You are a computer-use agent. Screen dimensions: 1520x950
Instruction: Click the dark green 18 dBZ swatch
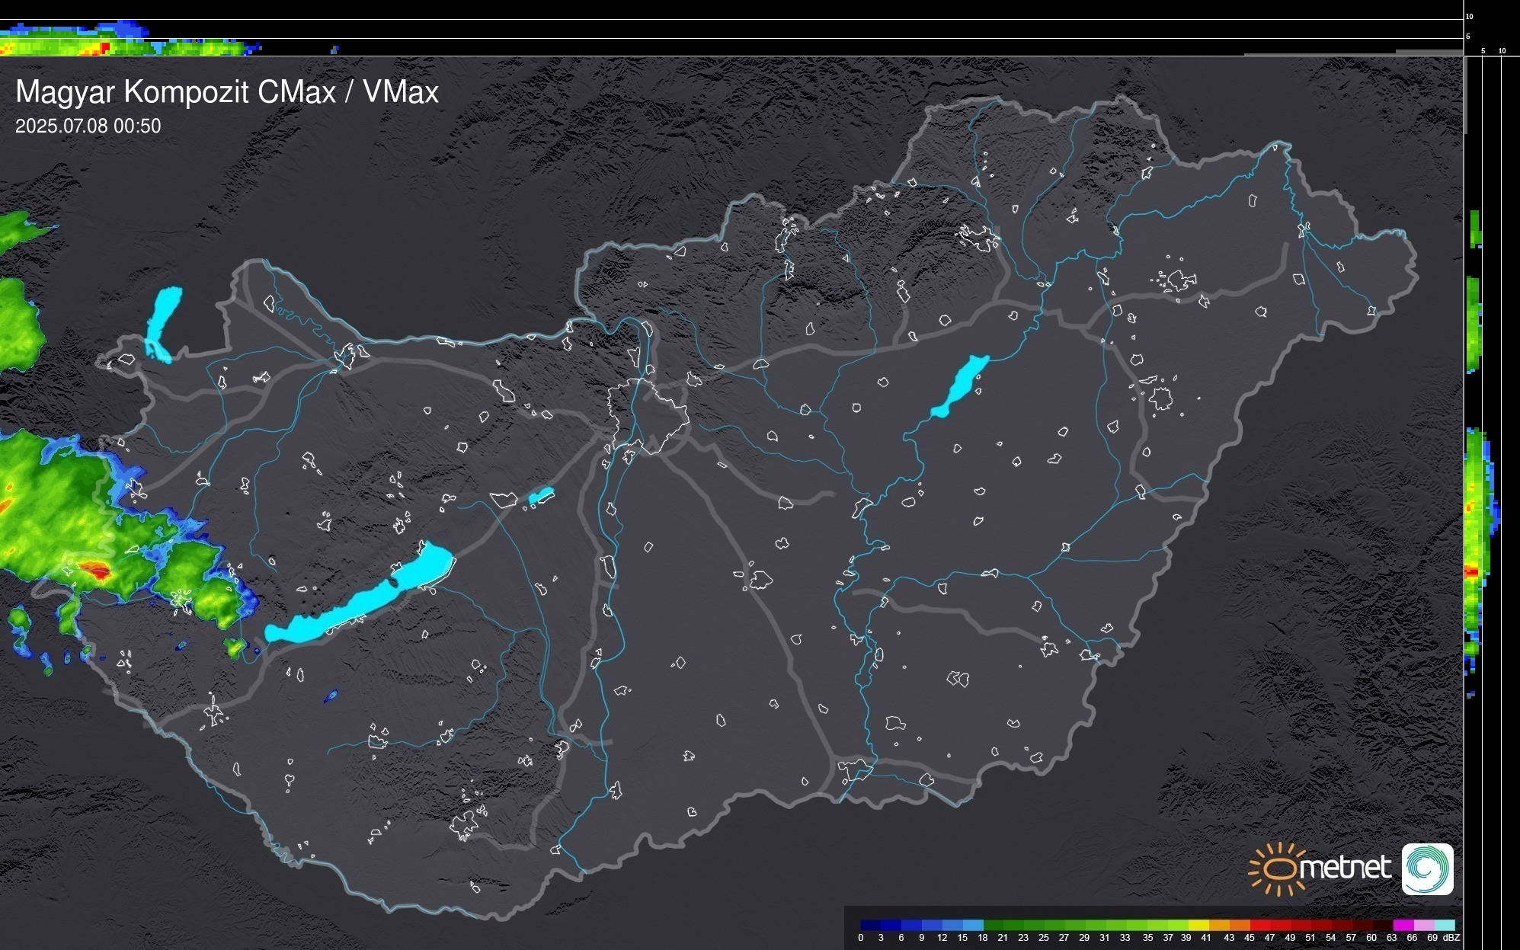coord(993,925)
